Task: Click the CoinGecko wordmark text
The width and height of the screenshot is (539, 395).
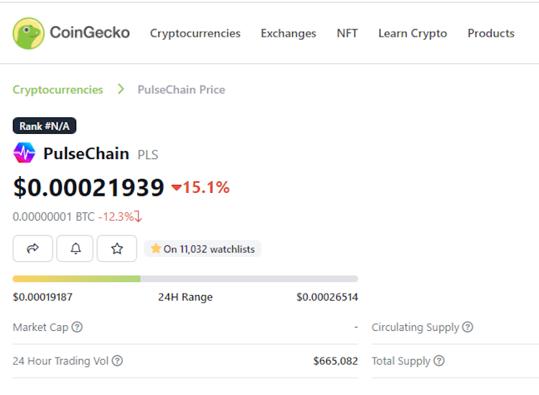Action: click(x=90, y=32)
